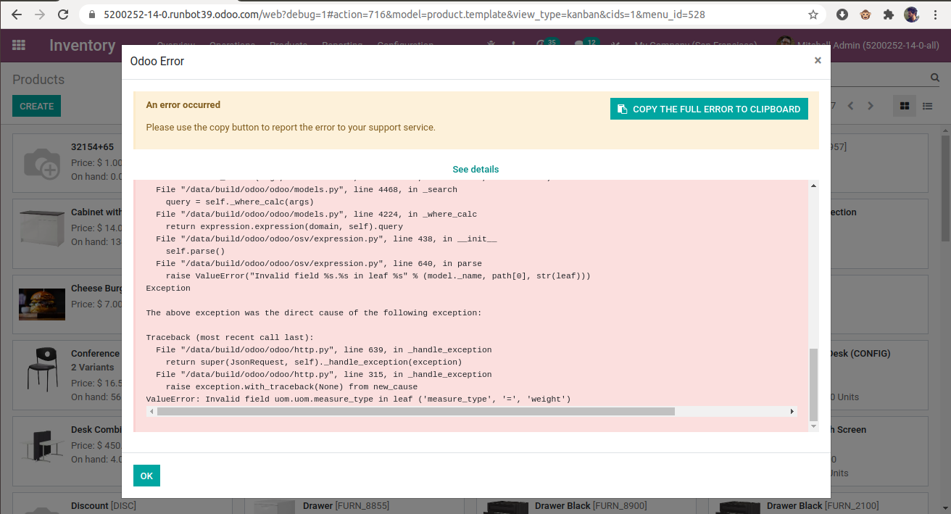Open the download extension icon
Viewport: 951px width, 514px height.
click(x=842, y=14)
